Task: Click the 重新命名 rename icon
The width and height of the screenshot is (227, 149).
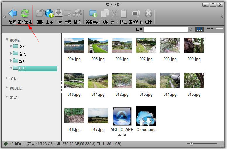Action: tap(136, 13)
